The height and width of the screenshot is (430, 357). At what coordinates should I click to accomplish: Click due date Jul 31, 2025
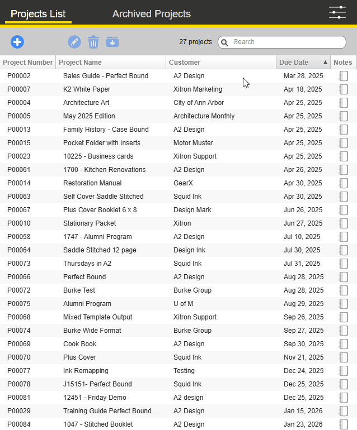(302, 264)
